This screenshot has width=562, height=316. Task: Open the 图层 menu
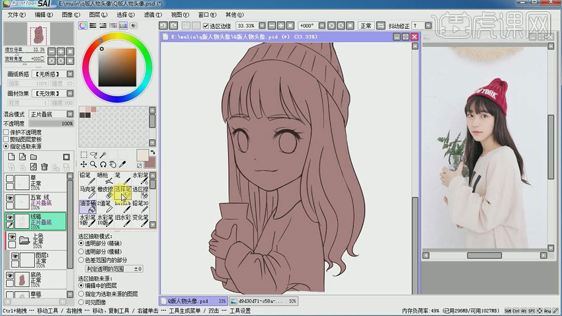pos(98,14)
